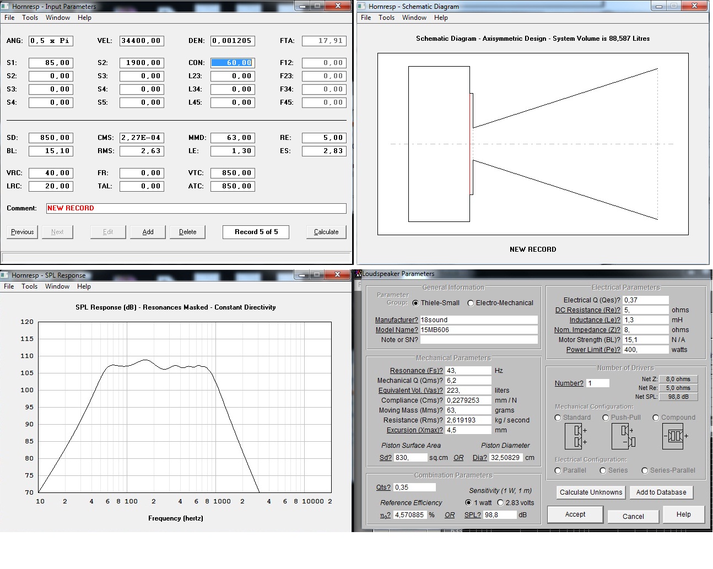Click the Delete record button
Viewport: 713px width, 569px height.
coord(188,232)
